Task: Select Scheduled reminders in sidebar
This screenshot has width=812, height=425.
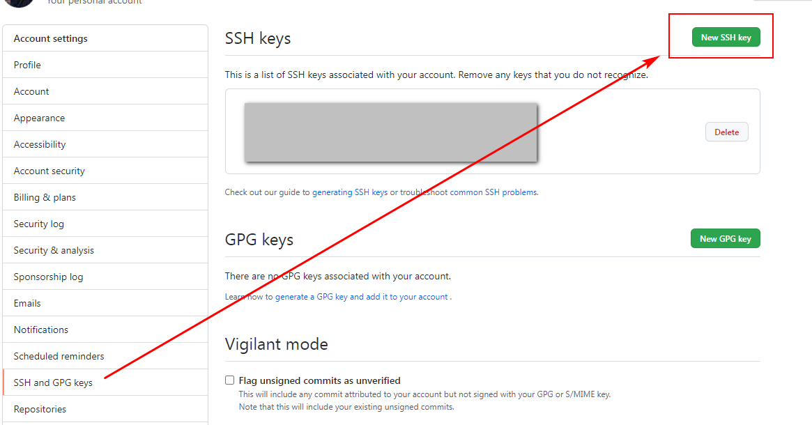Action: click(105, 355)
